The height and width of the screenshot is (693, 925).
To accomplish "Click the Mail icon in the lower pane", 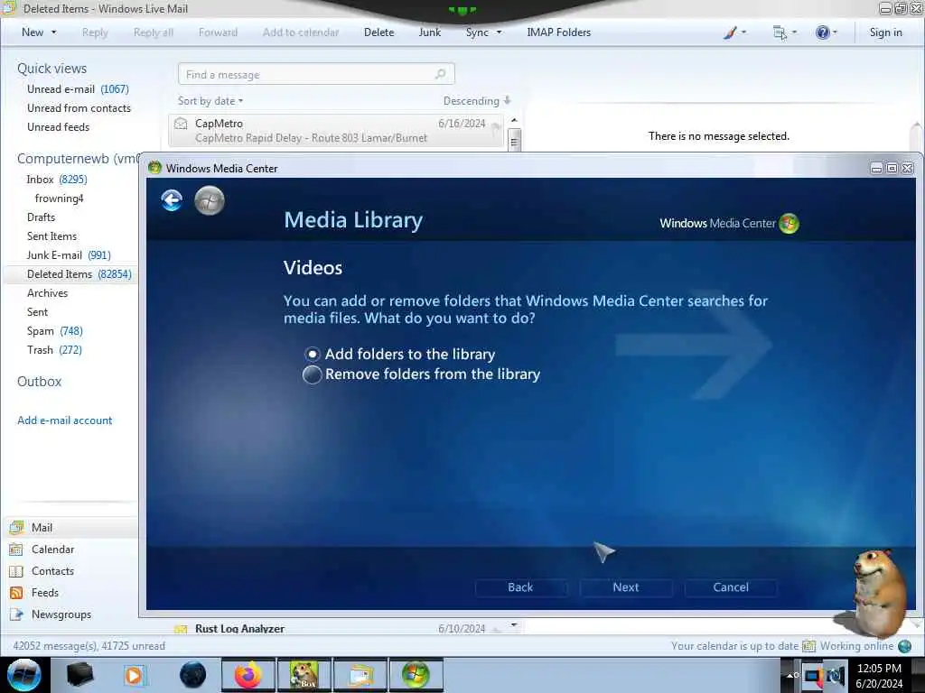I will (16, 527).
